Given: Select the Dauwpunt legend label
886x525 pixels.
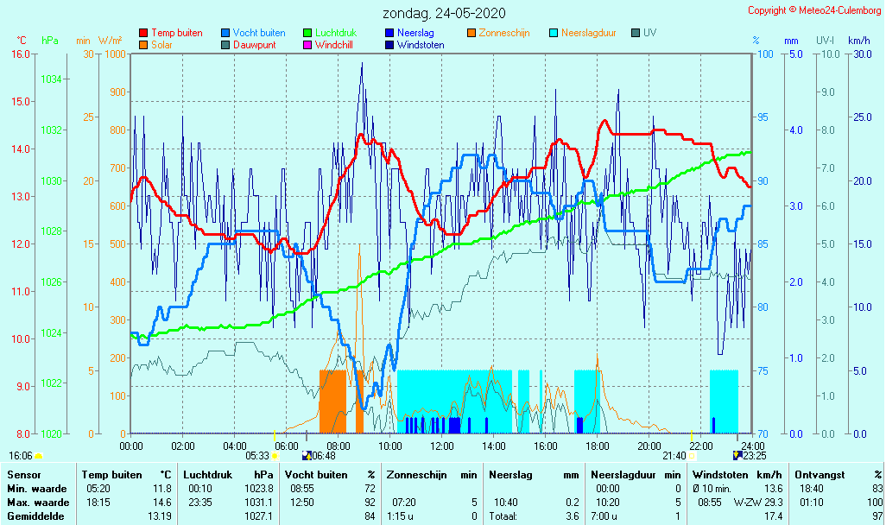Looking at the screenshot, I should point(255,45).
